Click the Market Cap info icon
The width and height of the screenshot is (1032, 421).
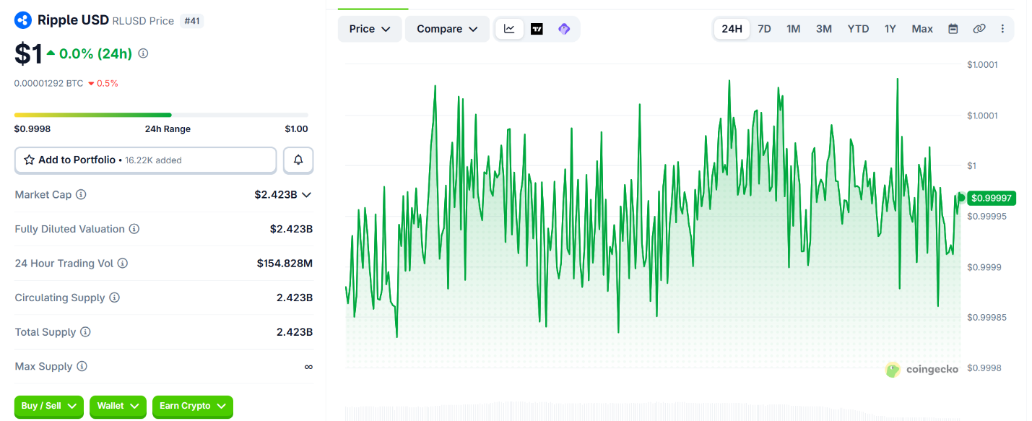tap(81, 194)
